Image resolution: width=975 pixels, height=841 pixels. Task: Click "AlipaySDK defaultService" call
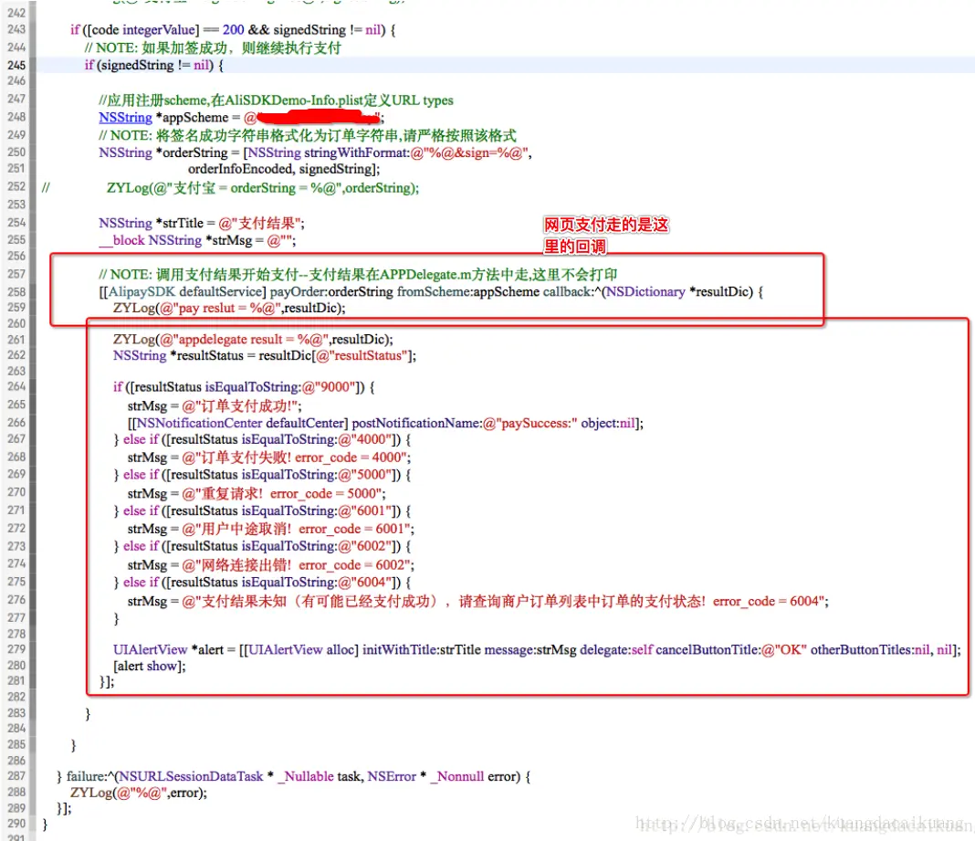184,291
